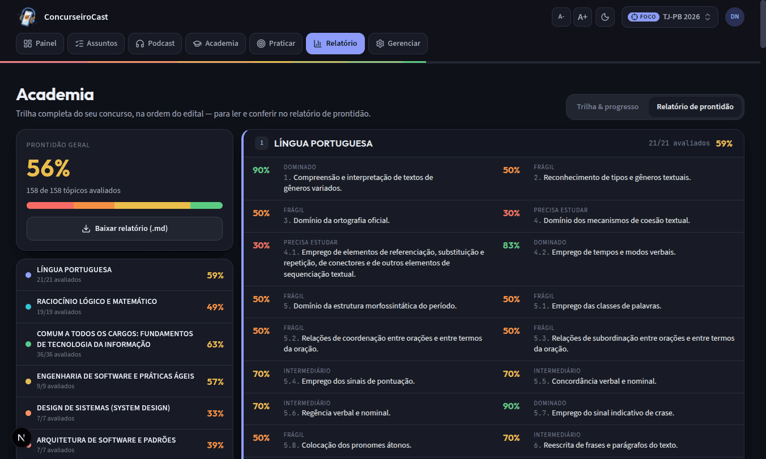Screen dimensions: 766x459
Task: Click the 56% overall readiness value
Action: click(48, 169)
